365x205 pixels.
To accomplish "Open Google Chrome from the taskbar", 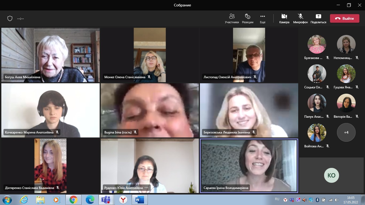I will point(73,200).
